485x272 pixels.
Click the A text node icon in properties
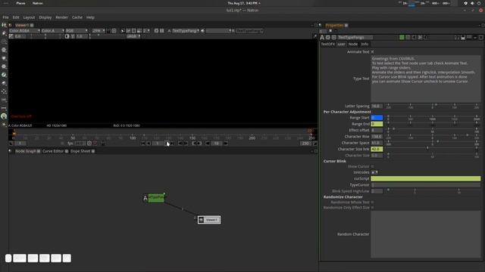click(322, 37)
